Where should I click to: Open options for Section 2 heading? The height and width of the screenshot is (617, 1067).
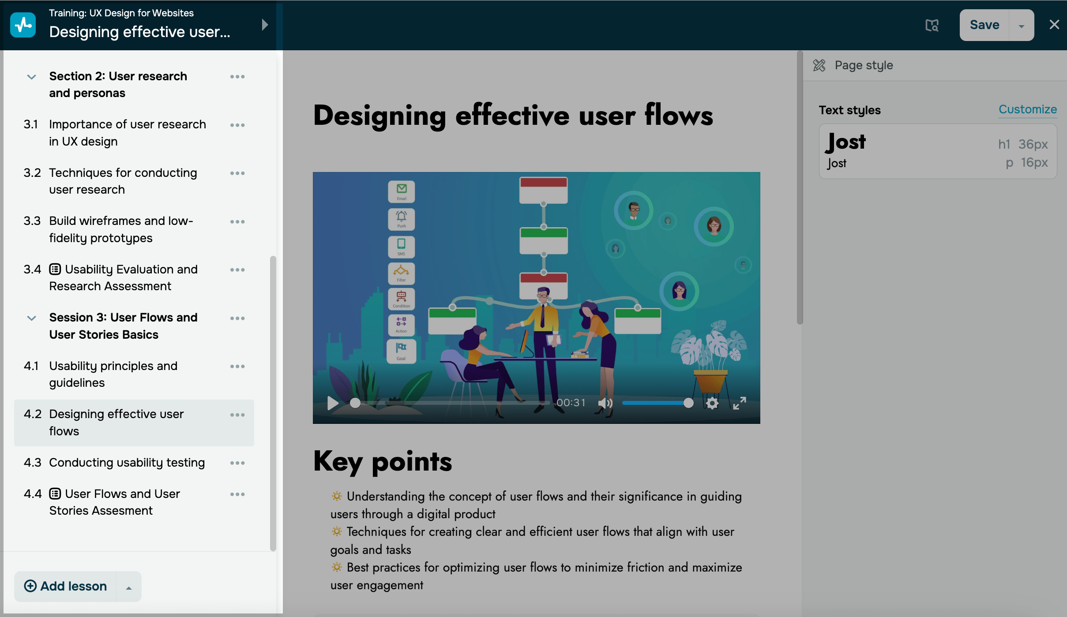point(237,77)
